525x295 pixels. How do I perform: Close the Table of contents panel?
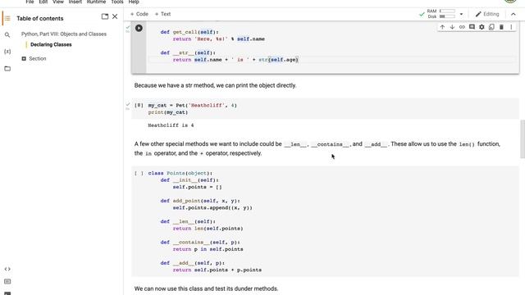coord(115,16)
